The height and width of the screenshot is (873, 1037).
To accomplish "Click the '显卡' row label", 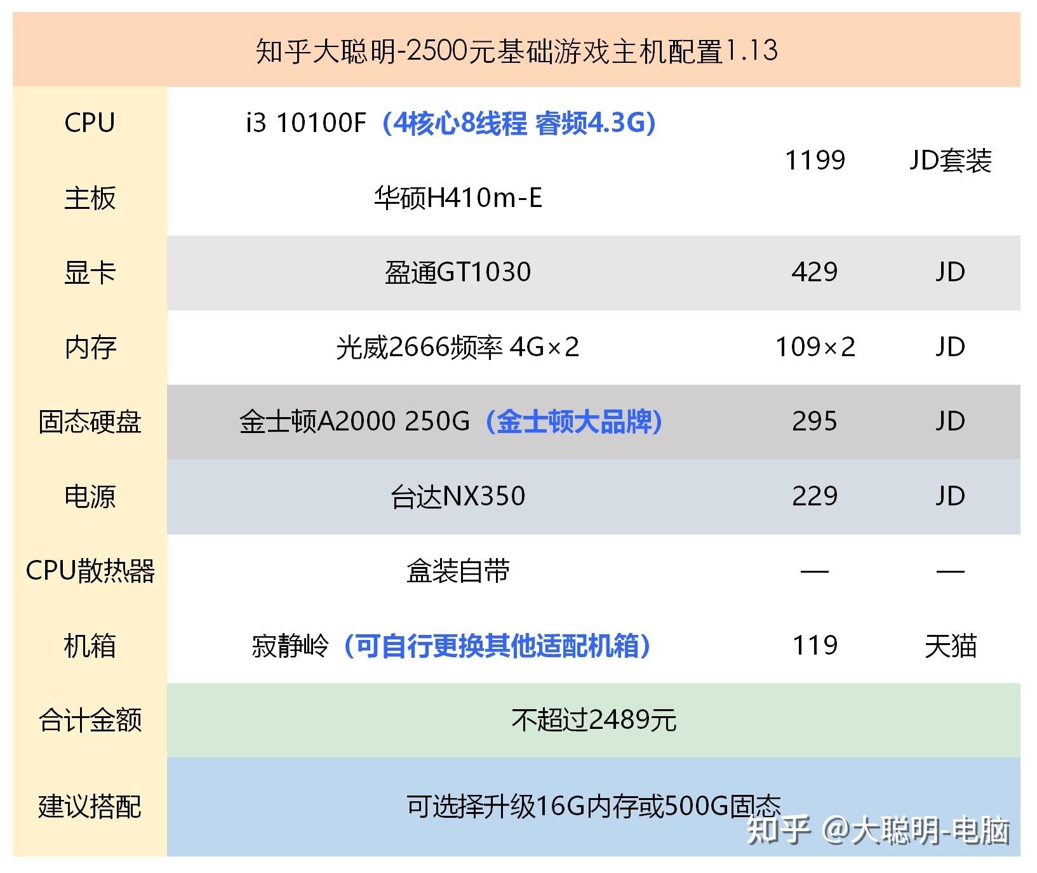I will 90,272.
